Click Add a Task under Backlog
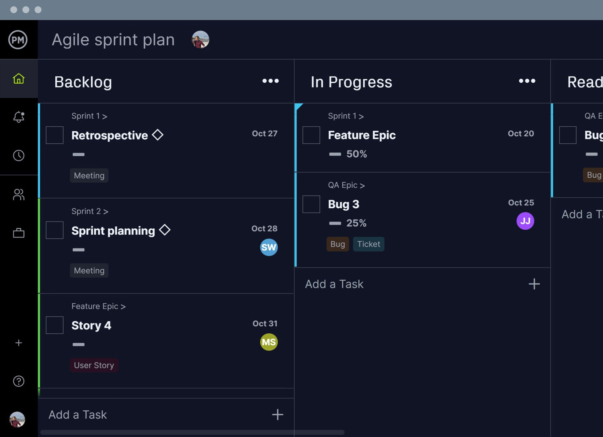Image resolution: width=603 pixels, height=437 pixels. 77,415
